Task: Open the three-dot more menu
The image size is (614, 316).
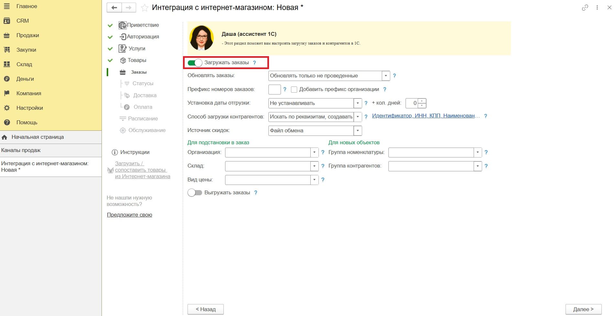Action: click(x=597, y=7)
